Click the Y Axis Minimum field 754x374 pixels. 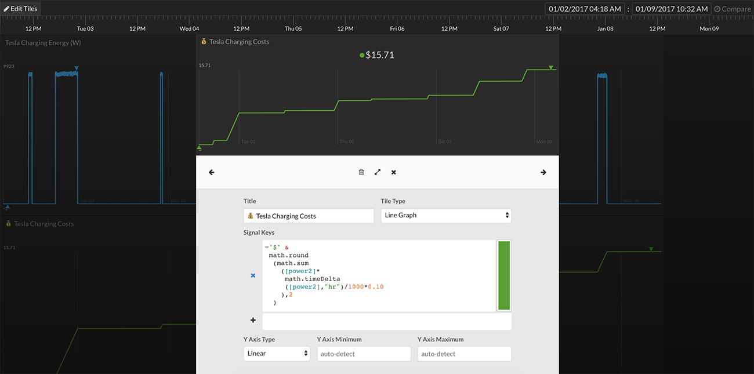[364, 354]
